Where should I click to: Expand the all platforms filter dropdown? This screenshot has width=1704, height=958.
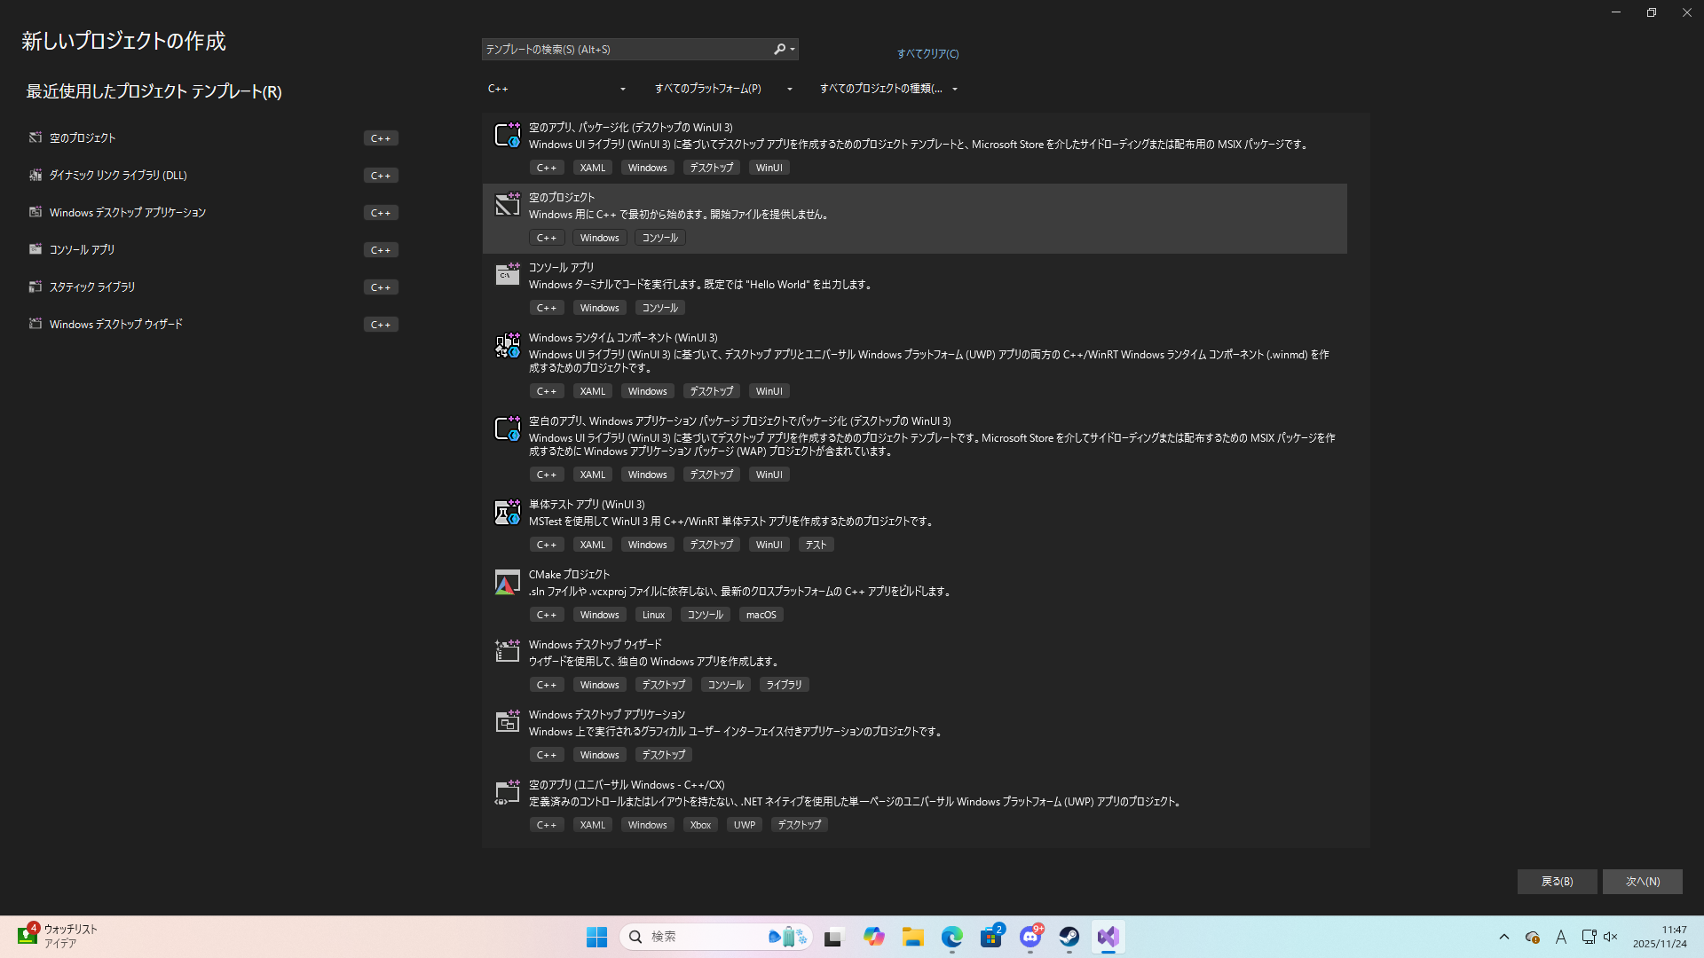click(722, 89)
